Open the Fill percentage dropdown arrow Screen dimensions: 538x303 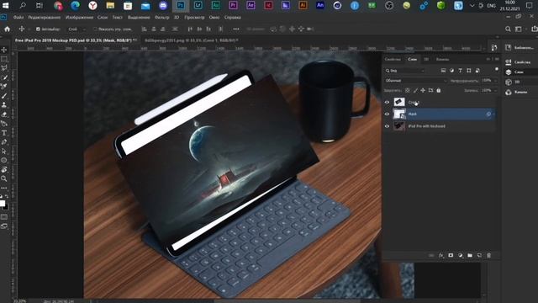pyautogui.click(x=495, y=90)
